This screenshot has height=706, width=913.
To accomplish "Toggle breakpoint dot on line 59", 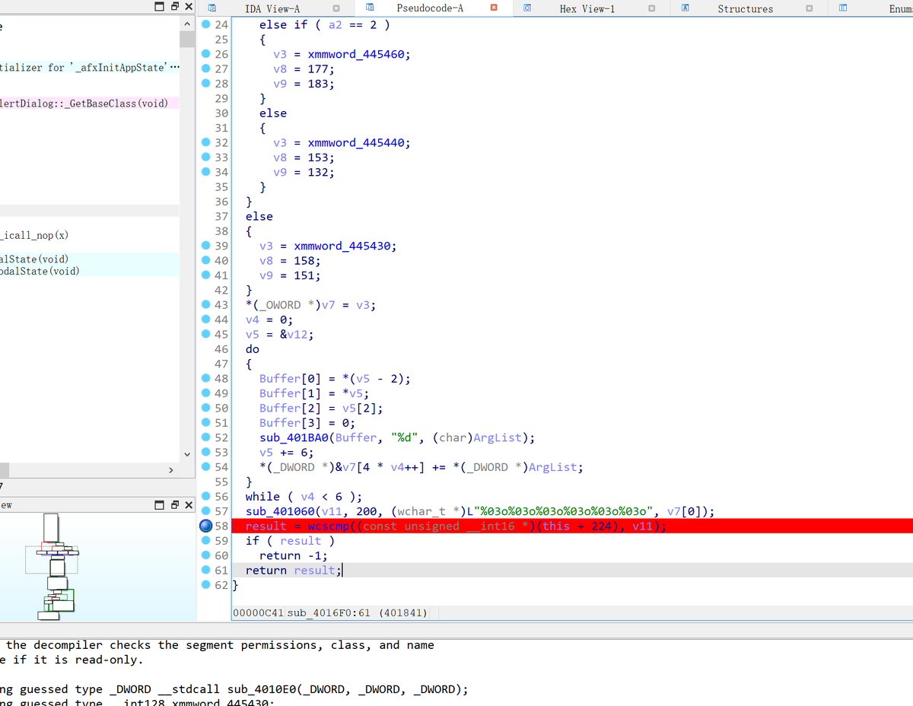I will click(206, 540).
